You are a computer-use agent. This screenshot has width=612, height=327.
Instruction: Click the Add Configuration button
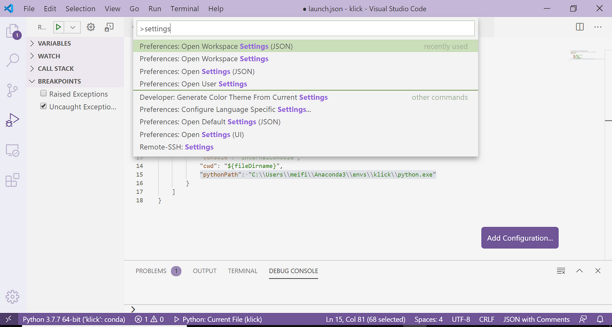click(520, 238)
